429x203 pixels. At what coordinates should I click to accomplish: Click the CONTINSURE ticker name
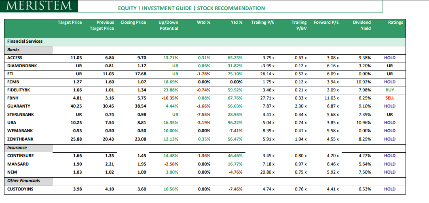[x=21, y=156]
